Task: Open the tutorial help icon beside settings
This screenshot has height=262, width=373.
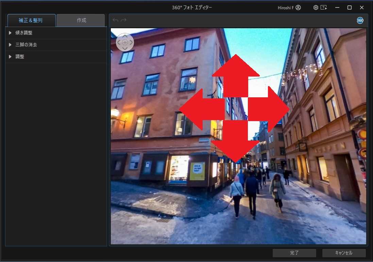Action: pyautogui.click(x=324, y=7)
